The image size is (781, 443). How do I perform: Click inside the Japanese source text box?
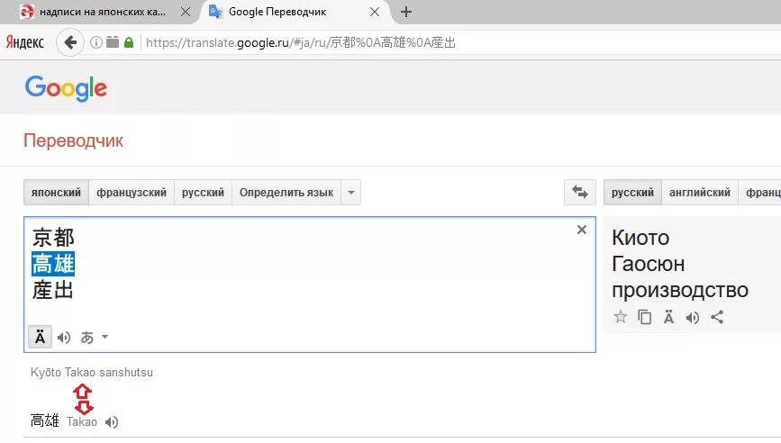[x=310, y=285]
